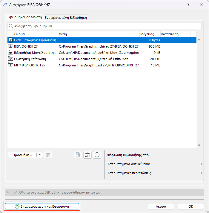The image size is (209, 213).
Task: Open the library info icon
Action: click(x=97, y=155)
